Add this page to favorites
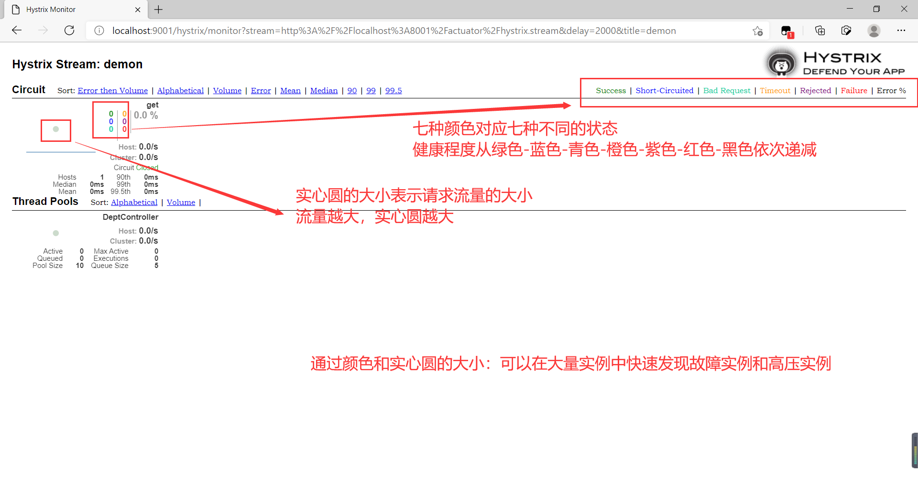 coord(757,31)
